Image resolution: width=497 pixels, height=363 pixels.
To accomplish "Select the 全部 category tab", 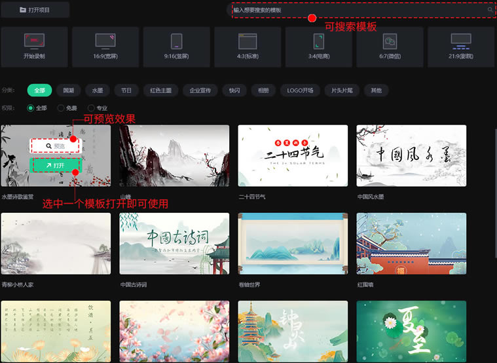I will 40,90.
